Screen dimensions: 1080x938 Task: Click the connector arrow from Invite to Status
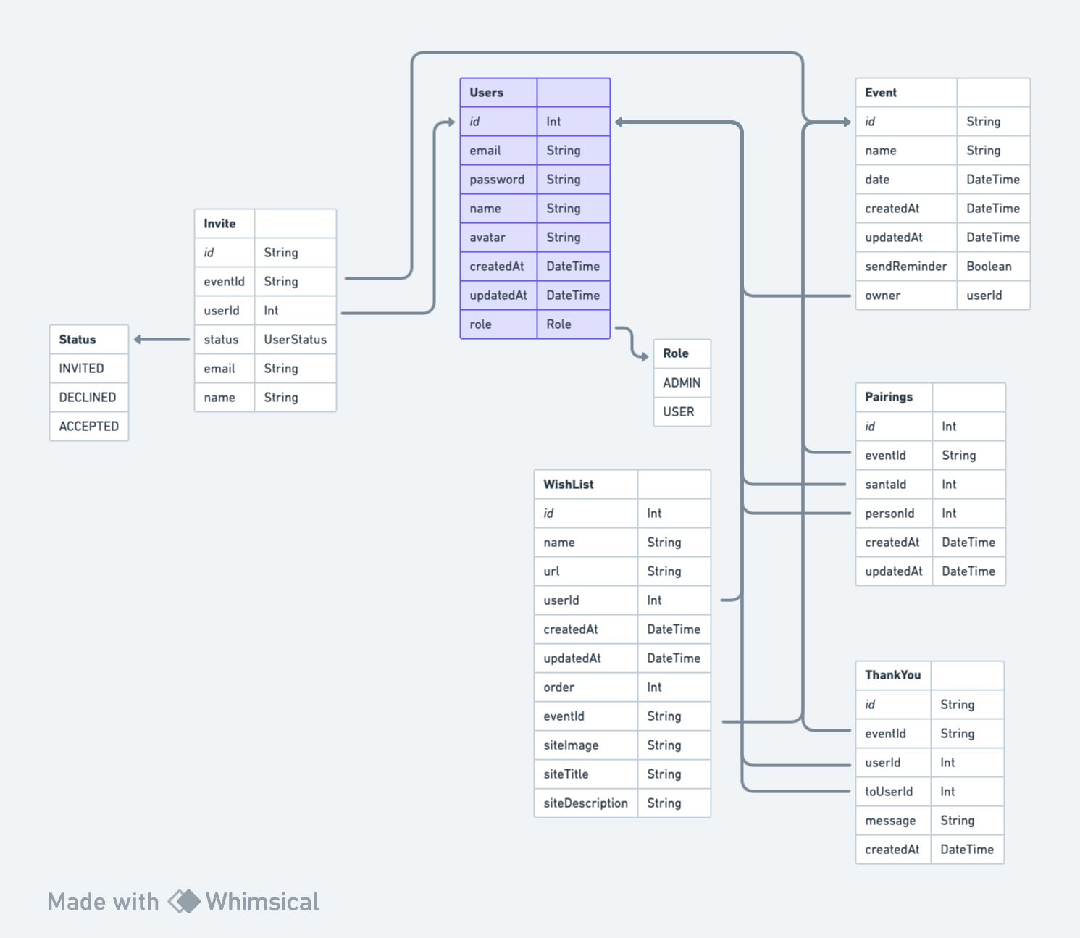(x=161, y=338)
